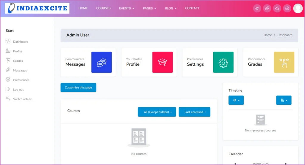The image size is (305, 165).
Task: Select COURSES in the top navigation
Action: tap(103, 8)
